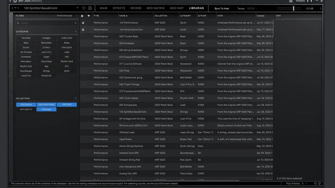This screenshot has height=188, width=335.
Task: Go to previous host preset arrow
Action: click(308, 1)
